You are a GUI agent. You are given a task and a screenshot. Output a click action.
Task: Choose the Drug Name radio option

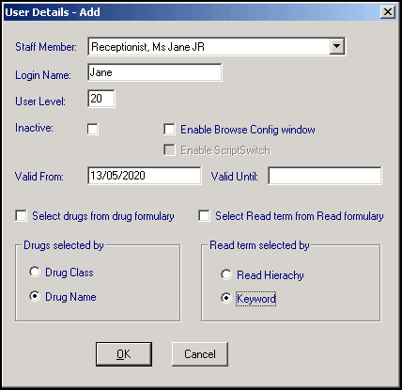tap(35, 296)
